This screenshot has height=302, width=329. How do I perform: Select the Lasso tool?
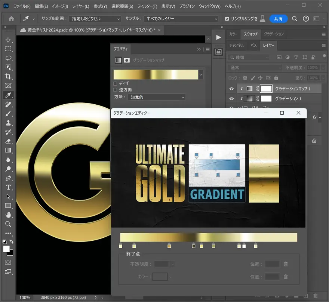(x=8, y=58)
